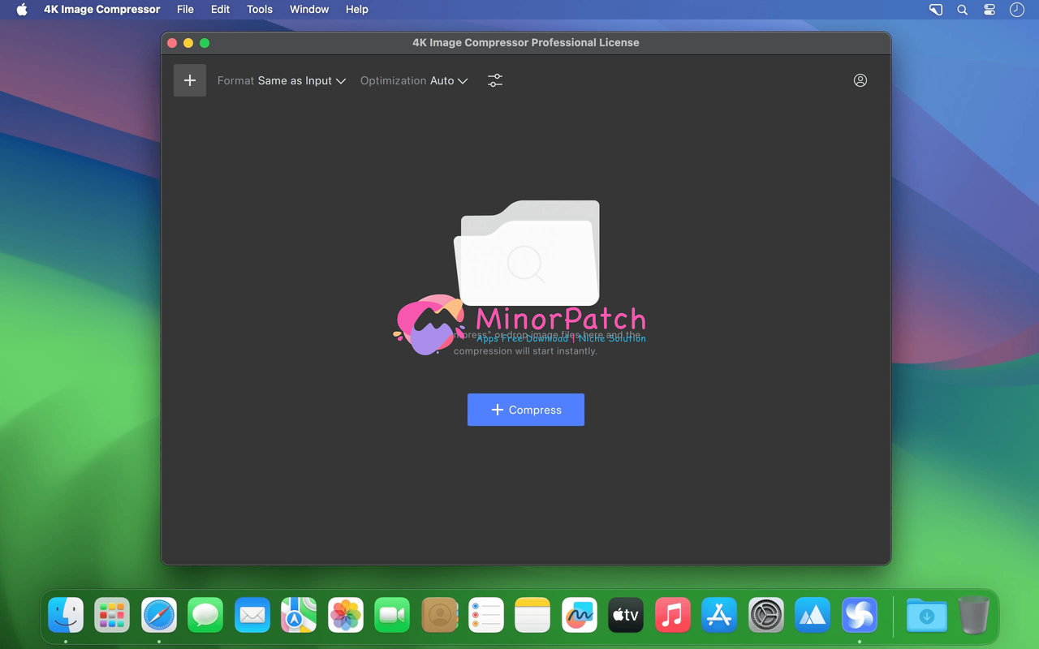Open Messages from the Dock
Screen dimensions: 1039x649
tap(205, 616)
